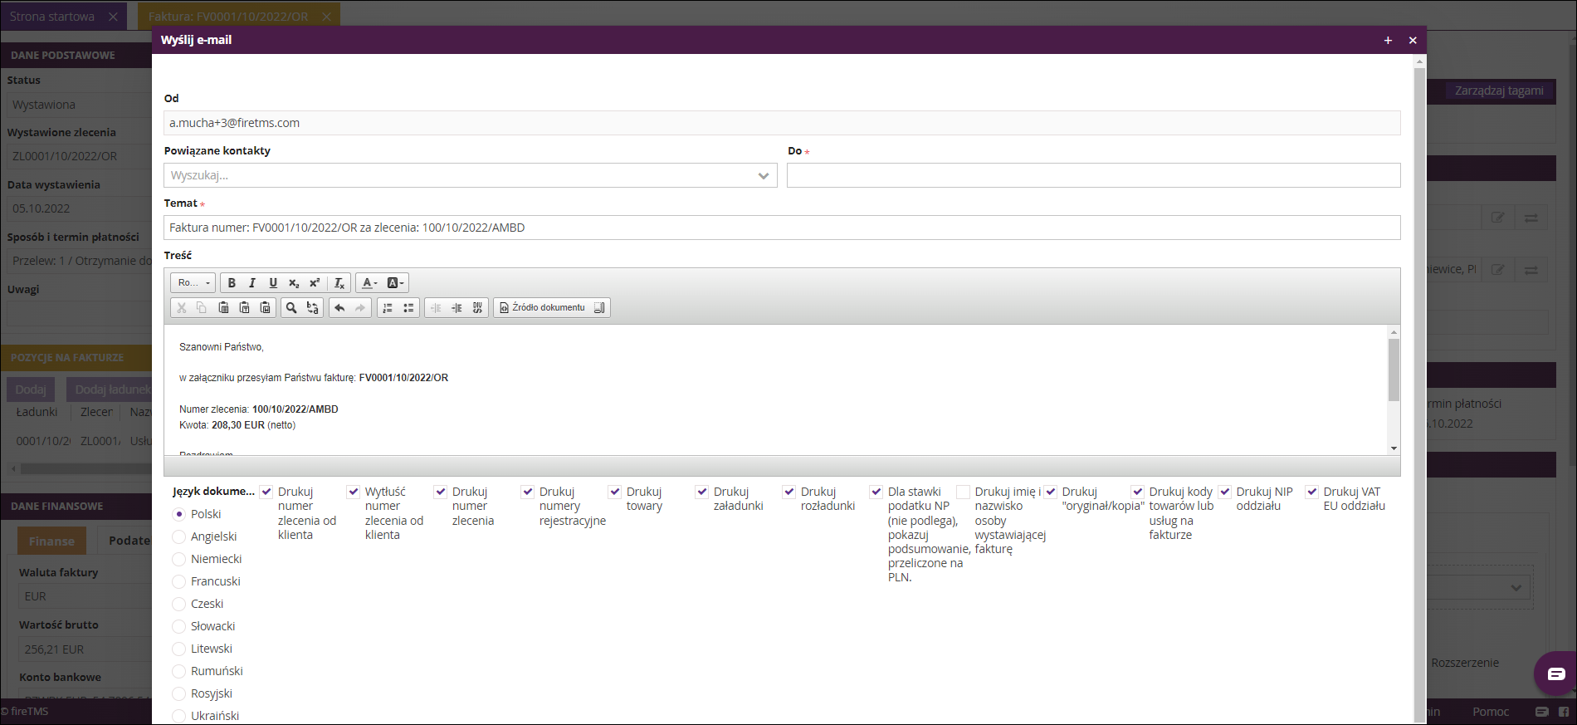This screenshot has width=1577, height=725.
Task: Open the Finanse tab behind the dialog
Action: tap(51, 541)
